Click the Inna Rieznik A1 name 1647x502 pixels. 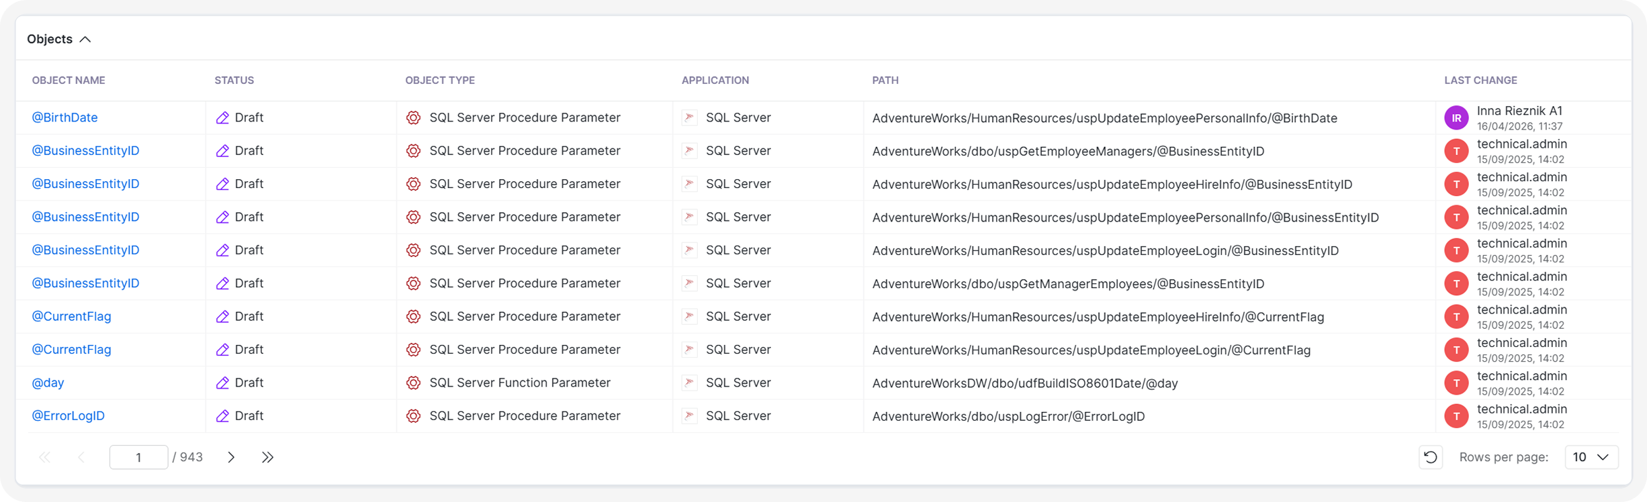pyautogui.click(x=1519, y=111)
